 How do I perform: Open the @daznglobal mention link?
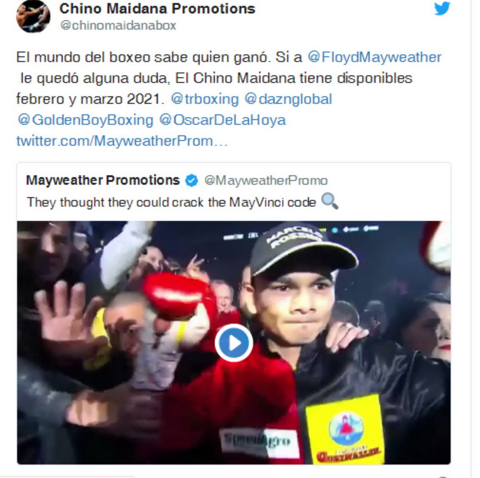coord(288,99)
